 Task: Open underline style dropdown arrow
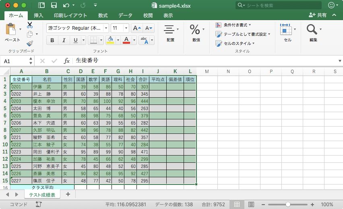coord(83,40)
